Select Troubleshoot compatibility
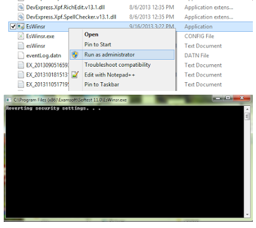Image resolution: width=256 pixels, height=228 pixels. pyautogui.click(x=117, y=65)
